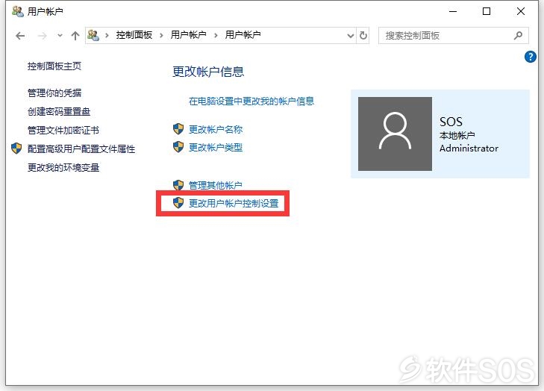544x391 pixels.
Task: Click the 更改帐户信息 heading
Action: 208,72
